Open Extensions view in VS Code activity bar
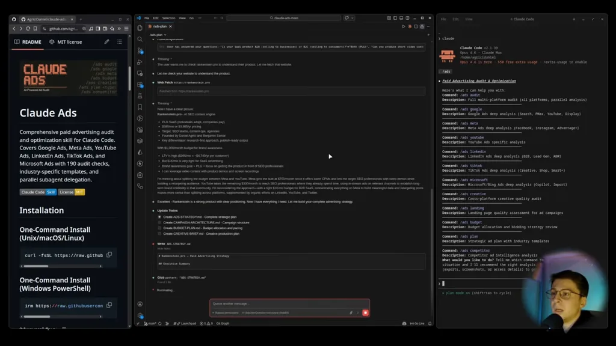This screenshot has width=616, height=346. [x=140, y=84]
